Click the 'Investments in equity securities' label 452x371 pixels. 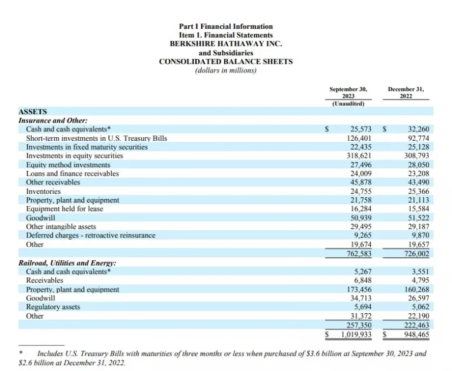[x=74, y=156]
